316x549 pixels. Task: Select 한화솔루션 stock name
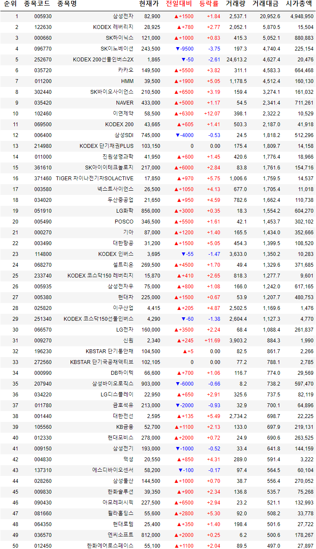point(120,492)
